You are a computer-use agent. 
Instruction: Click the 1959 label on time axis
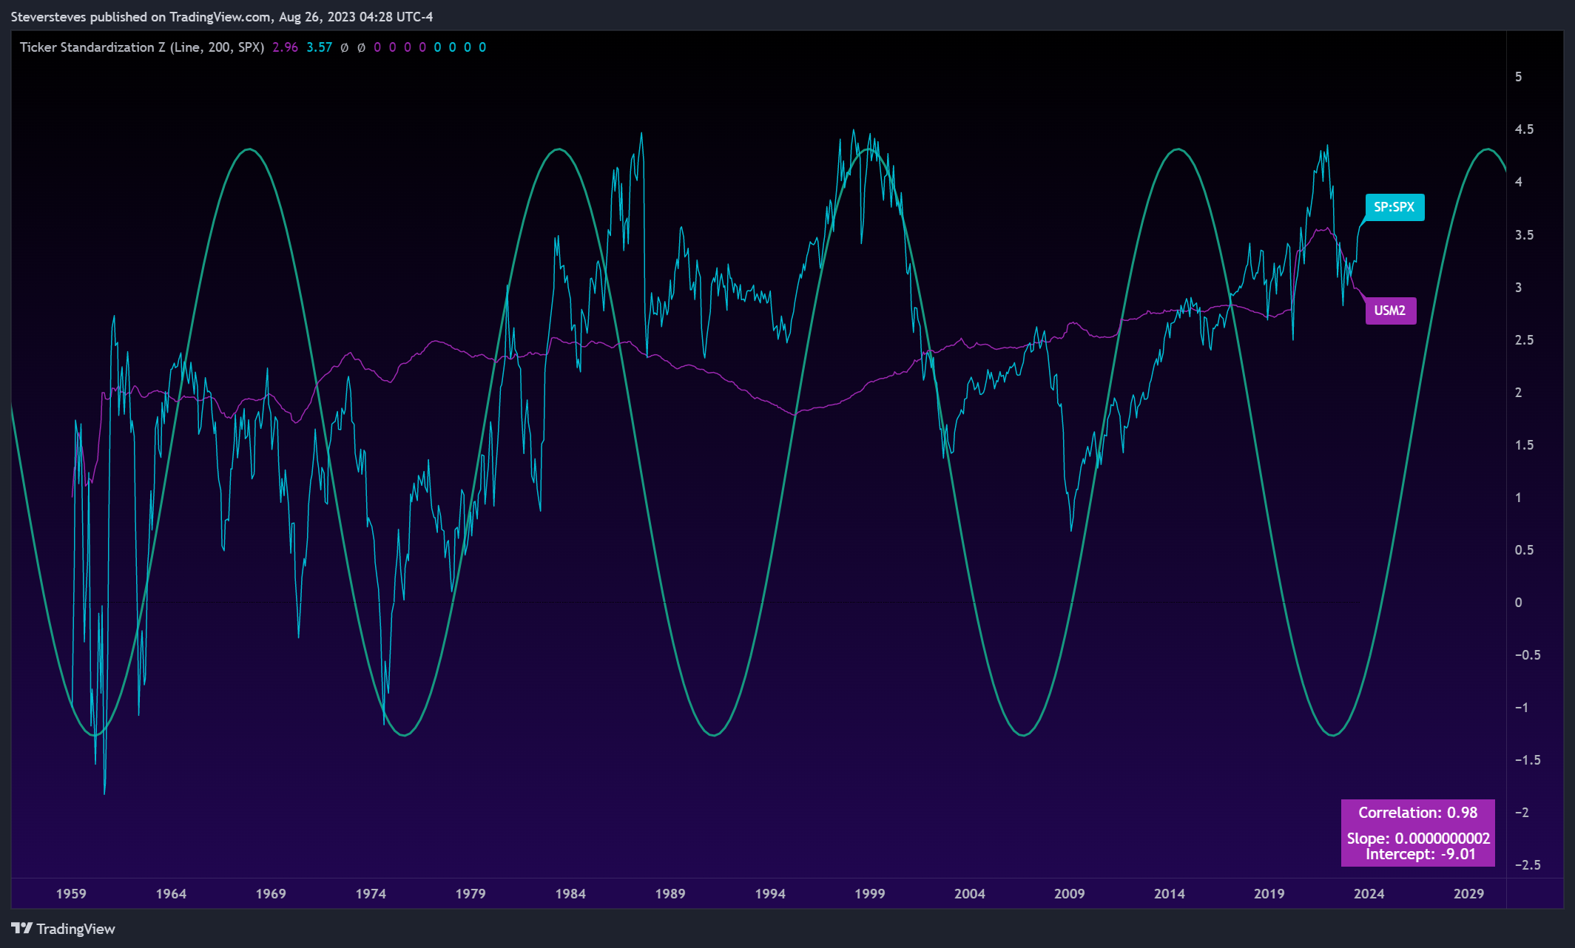click(x=71, y=893)
